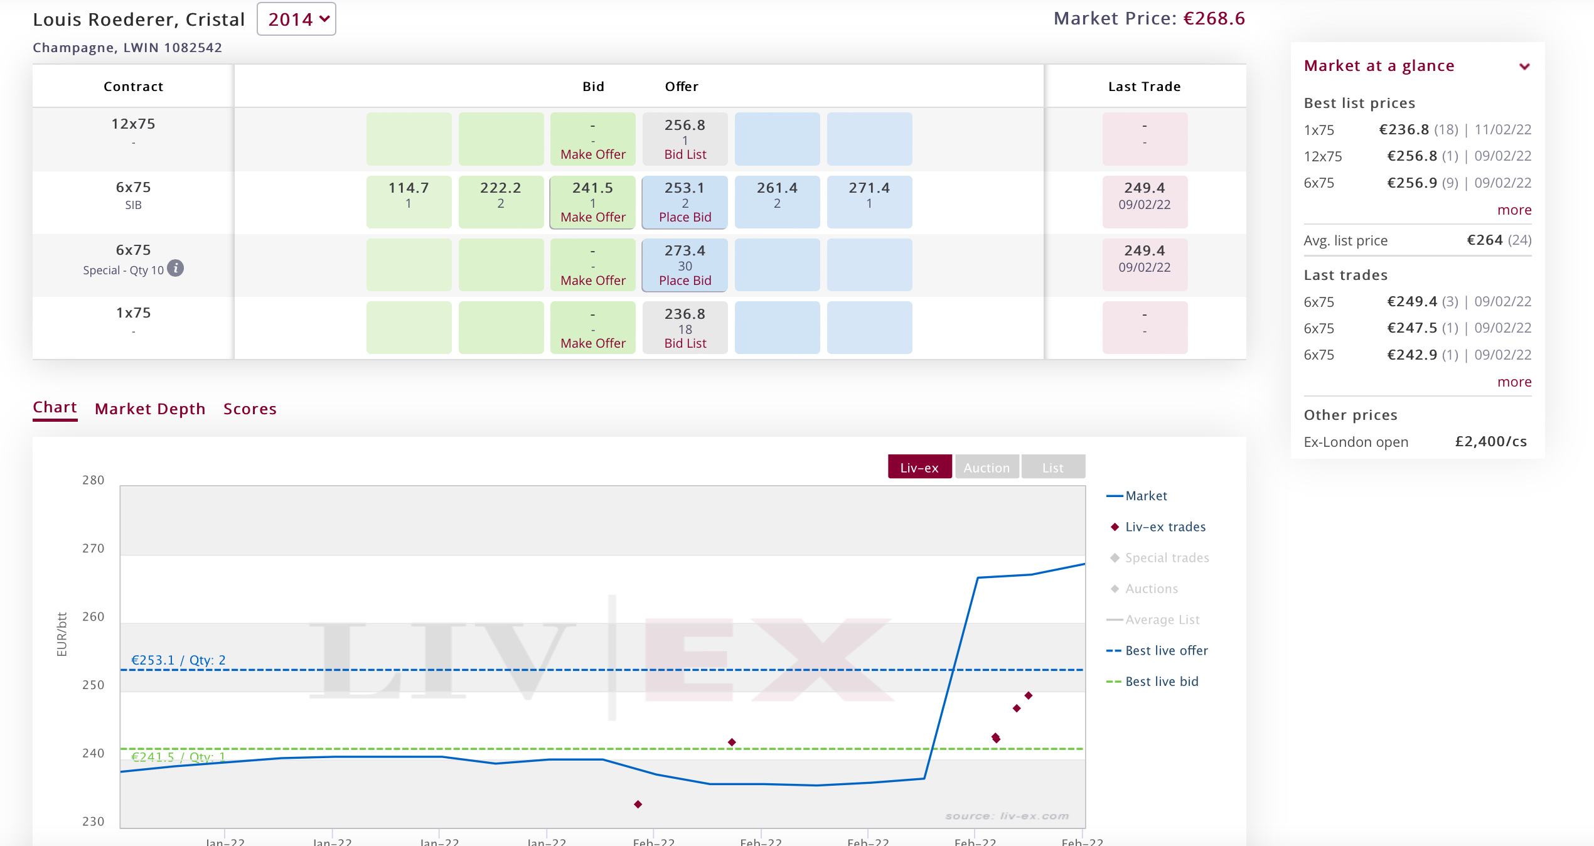Click Bid List at 256.8 for 12x75

click(685, 154)
